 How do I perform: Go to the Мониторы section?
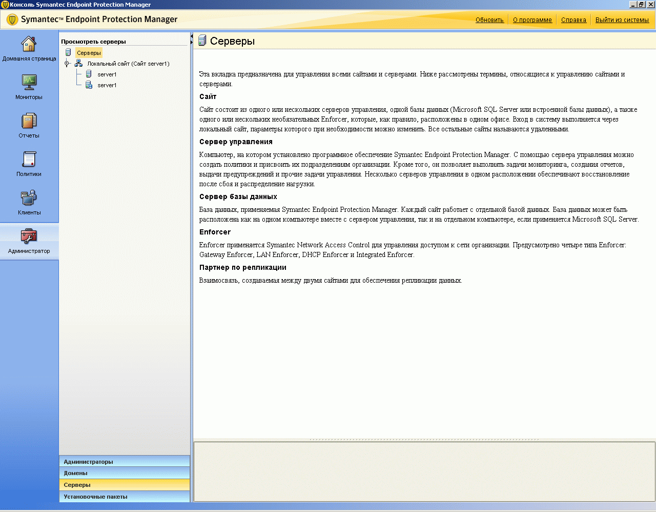(x=29, y=87)
